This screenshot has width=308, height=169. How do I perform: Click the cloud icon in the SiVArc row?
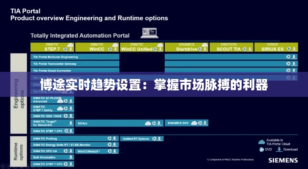(148, 123)
